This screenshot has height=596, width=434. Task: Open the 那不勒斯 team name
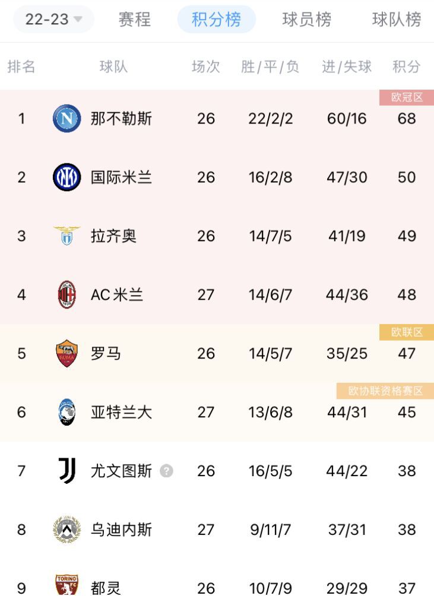pos(121,118)
